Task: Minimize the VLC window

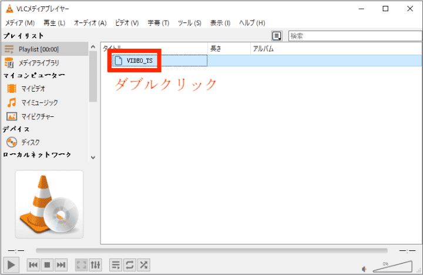Action: point(361,9)
